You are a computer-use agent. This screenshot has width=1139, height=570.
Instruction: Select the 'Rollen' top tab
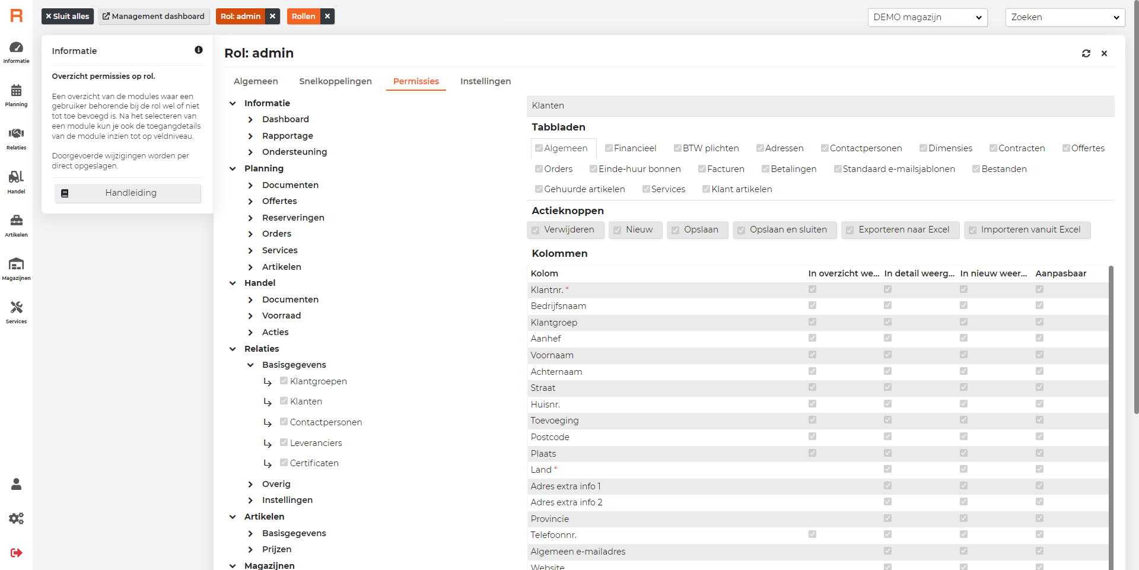pos(303,16)
